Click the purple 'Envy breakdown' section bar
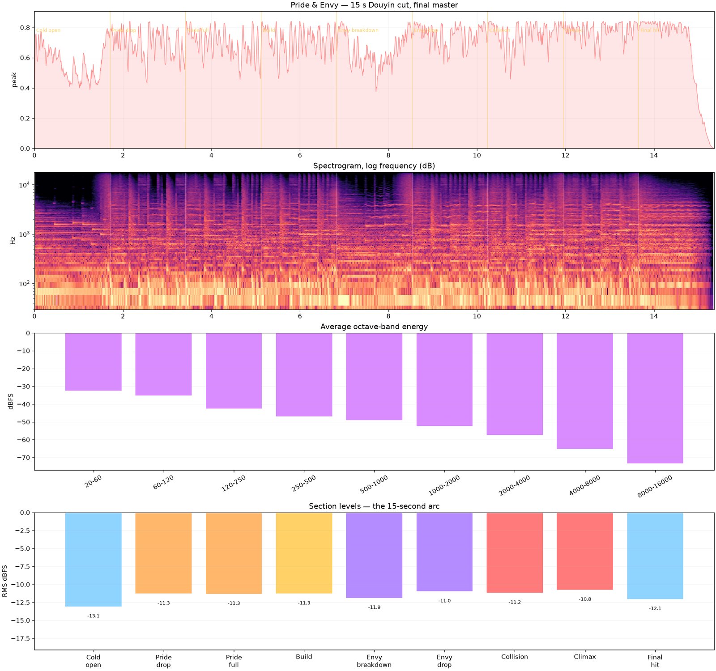Screen dimensions: 716x671 point(375,556)
